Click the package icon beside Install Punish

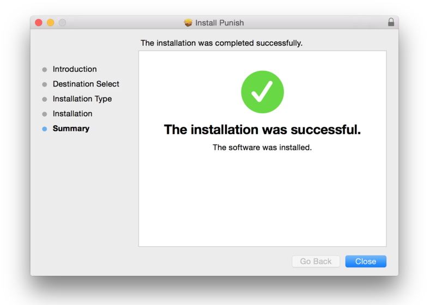(x=189, y=23)
